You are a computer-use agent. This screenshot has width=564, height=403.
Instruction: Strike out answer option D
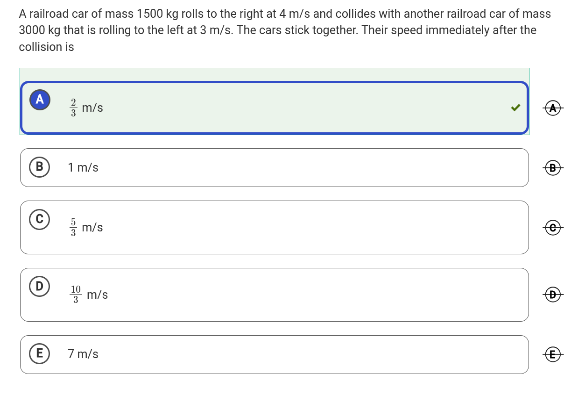pyautogui.click(x=553, y=295)
